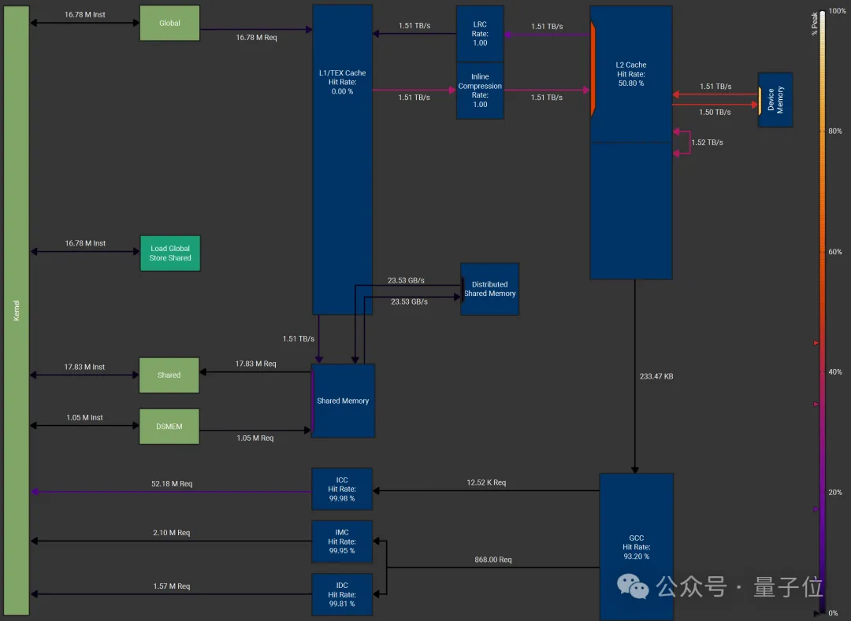Select the LRC rate box
This screenshot has height=621, width=851.
[480, 34]
